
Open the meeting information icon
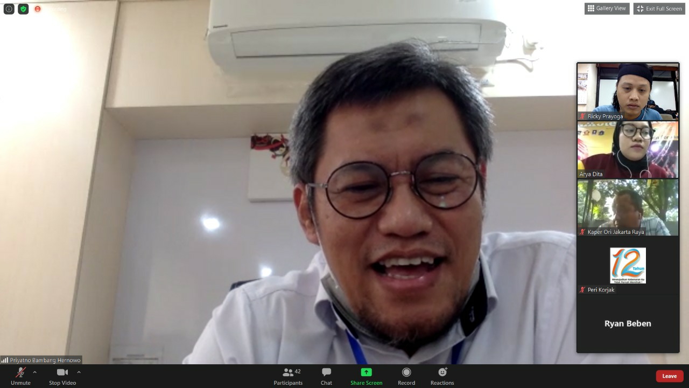tap(9, 9)
